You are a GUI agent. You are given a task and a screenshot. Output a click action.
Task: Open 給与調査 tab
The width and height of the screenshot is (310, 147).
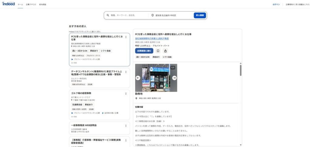tap(43, 4)
